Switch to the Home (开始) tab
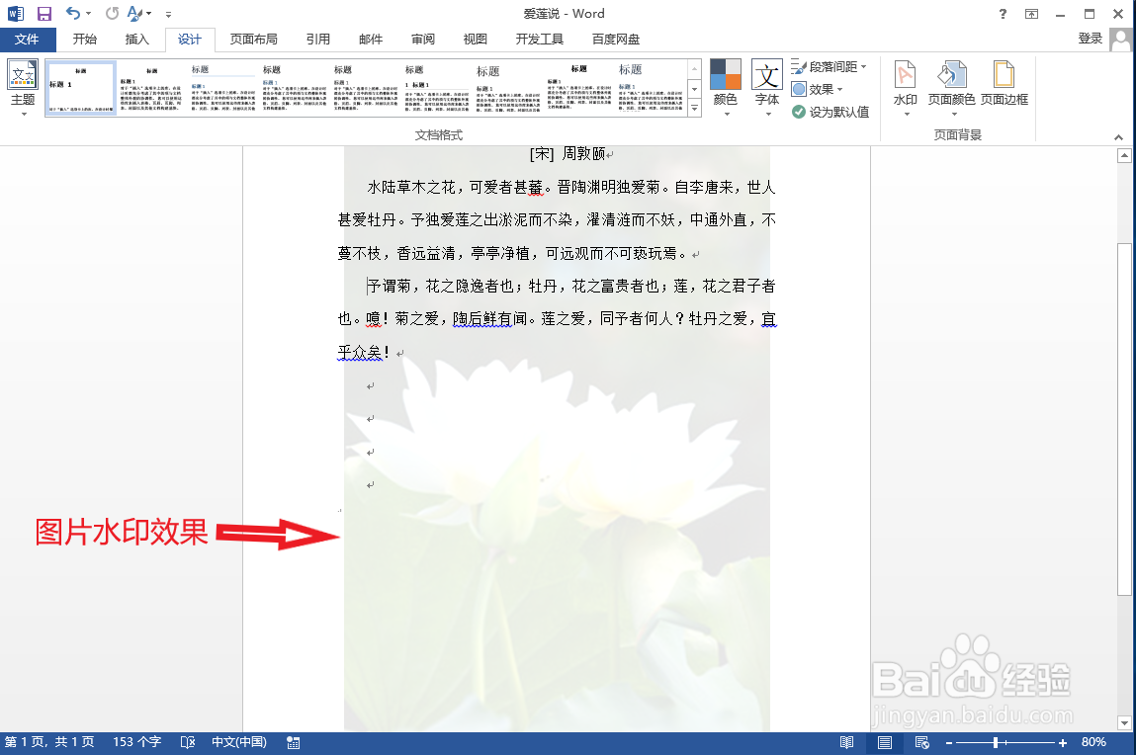Screen dimensions: 1136x755 (x=85, y=40)
